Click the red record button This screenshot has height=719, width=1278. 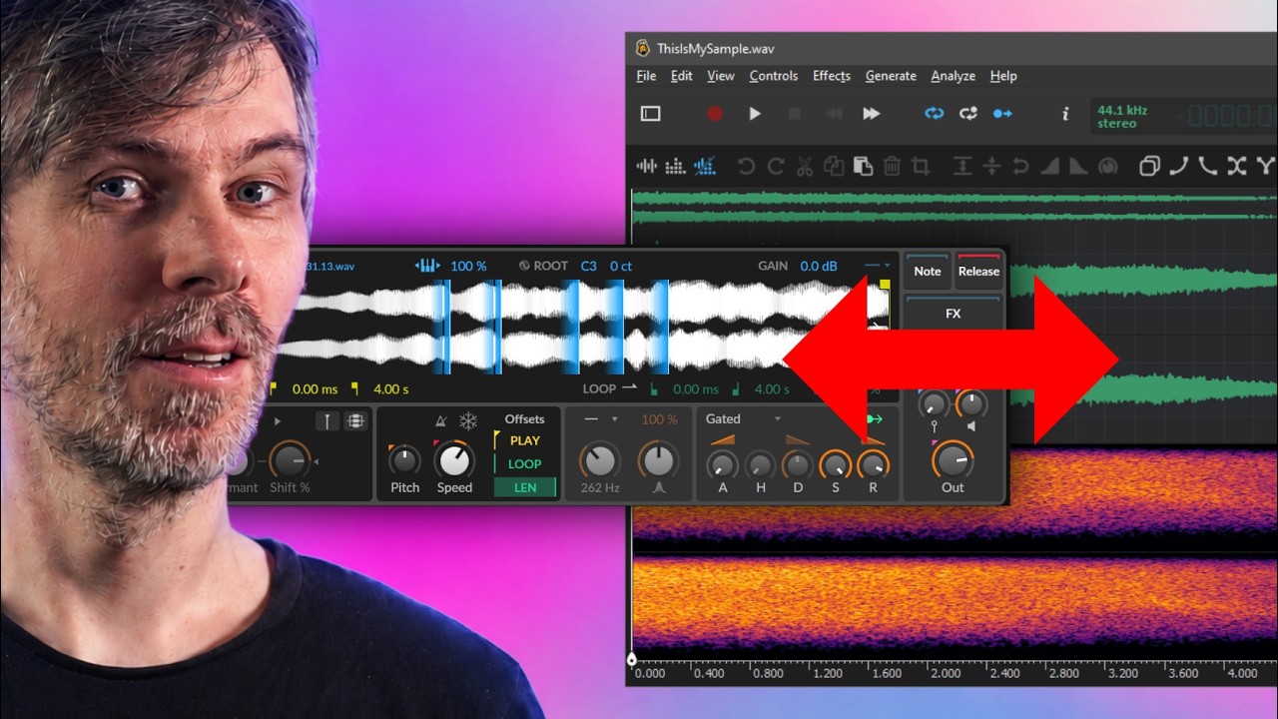715,114
